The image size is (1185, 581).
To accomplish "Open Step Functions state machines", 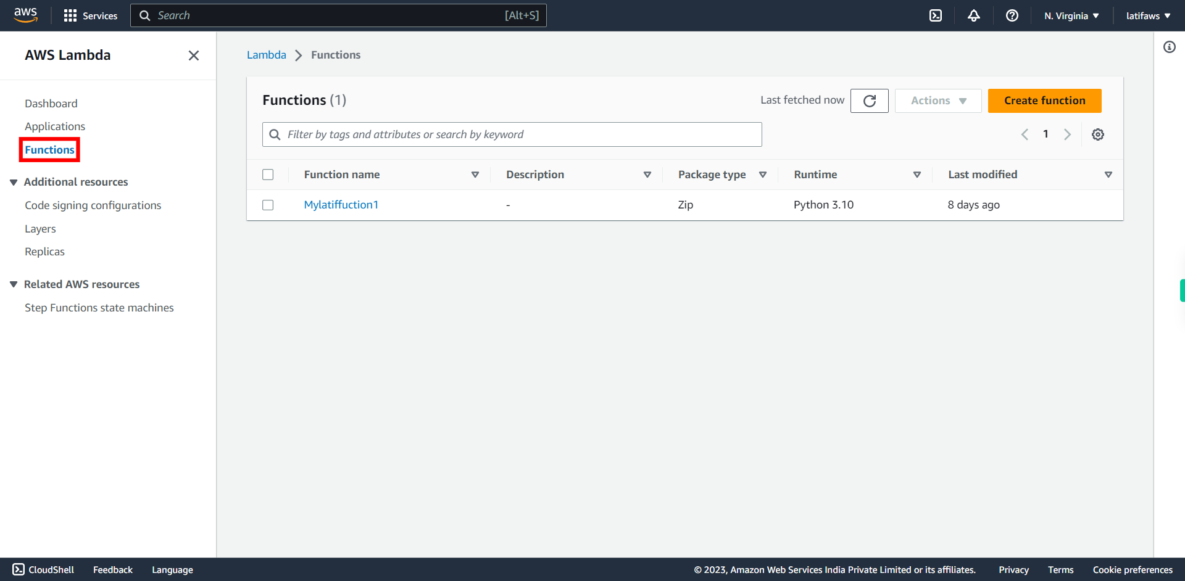I will pyautogui.click(x=99, y=308).
